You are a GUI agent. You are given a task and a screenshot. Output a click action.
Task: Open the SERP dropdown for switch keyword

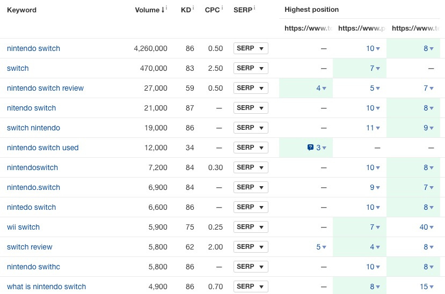click(251, 68)
